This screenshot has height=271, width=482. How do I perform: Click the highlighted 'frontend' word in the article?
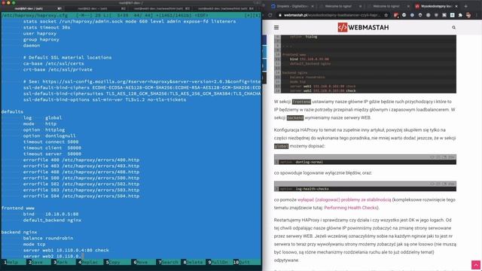point(301,102)
